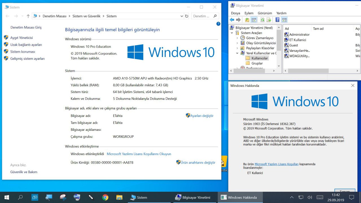Image resolution: width=361 pixels, height=203 pixels.
Task: Click the Up One Level folder icon
Action: [247, 20]
